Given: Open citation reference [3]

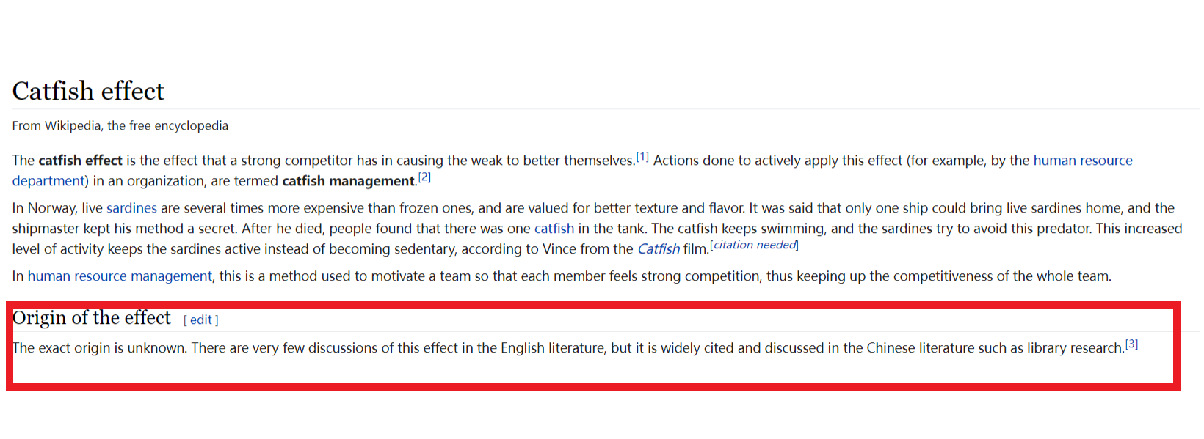Looking at the screenshot, I should click(1131, 344).
